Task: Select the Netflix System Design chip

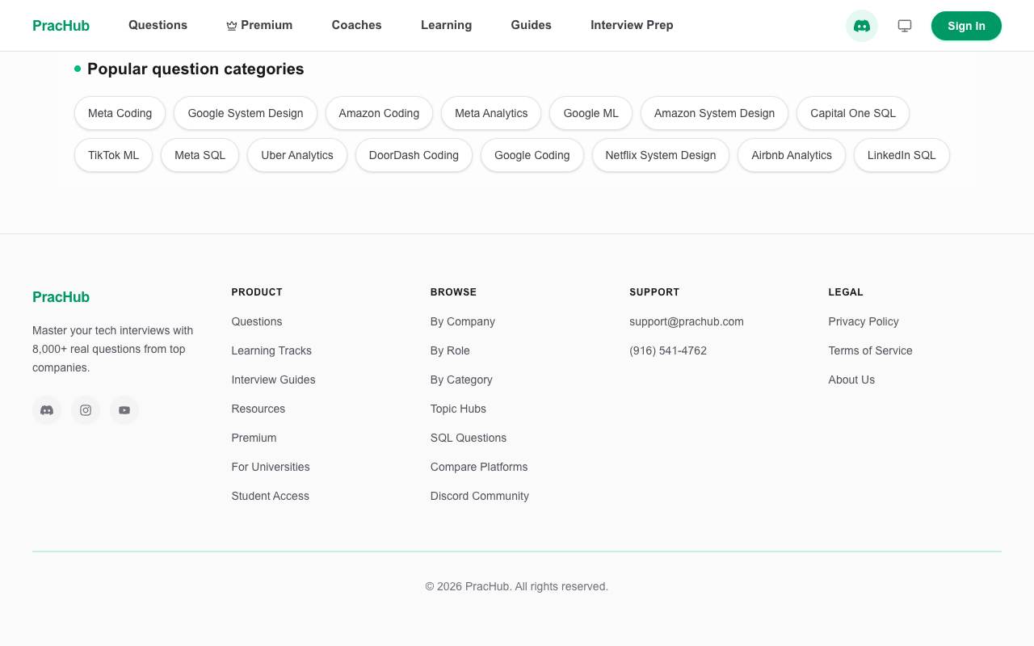Action: (661, 155)
